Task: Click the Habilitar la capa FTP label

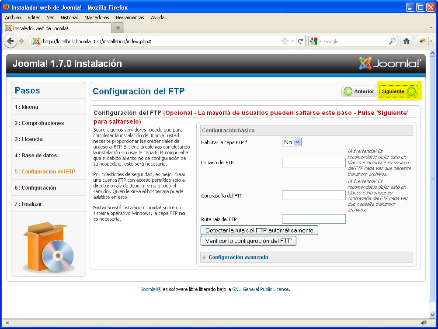Action: pos(222,142)
